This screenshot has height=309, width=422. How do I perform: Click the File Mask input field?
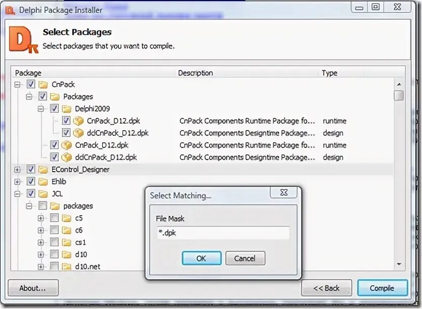tap(223, 233)
